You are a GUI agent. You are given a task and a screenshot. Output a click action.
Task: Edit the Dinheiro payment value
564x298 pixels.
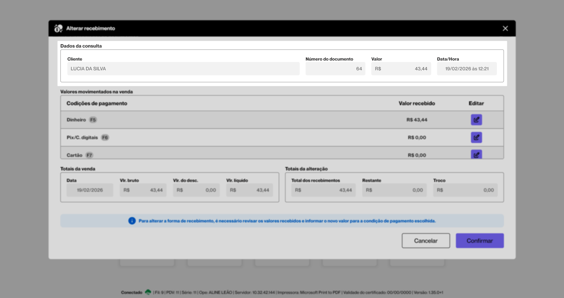pyautogui.click(x=476, y=120)
